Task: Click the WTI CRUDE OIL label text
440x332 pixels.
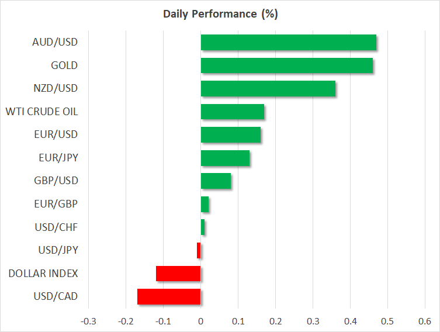Action: [41, 112]
